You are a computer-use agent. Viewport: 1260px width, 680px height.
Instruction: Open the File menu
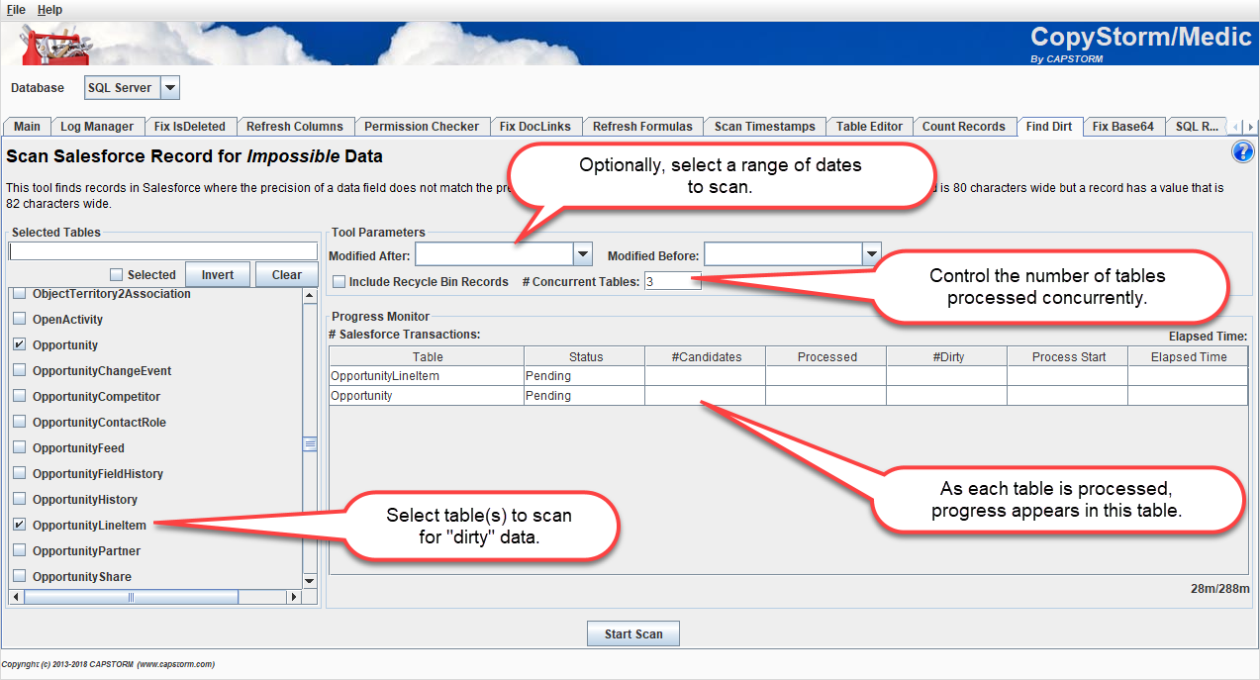16,9
